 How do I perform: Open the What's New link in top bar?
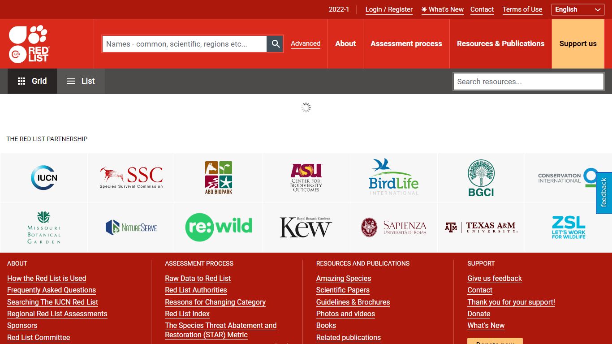443,9
